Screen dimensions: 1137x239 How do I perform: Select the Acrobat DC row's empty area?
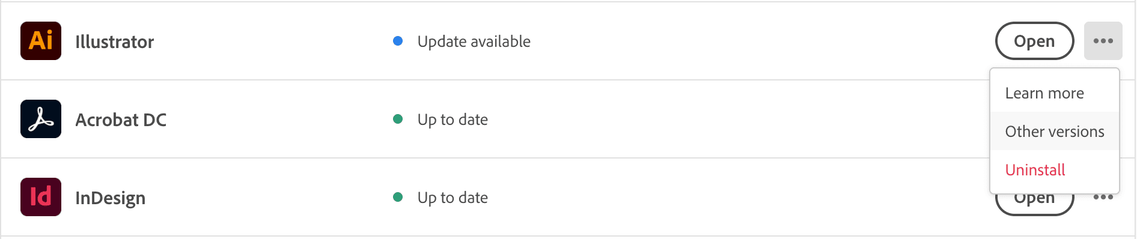pyautogui.click(x=721, y=119)
